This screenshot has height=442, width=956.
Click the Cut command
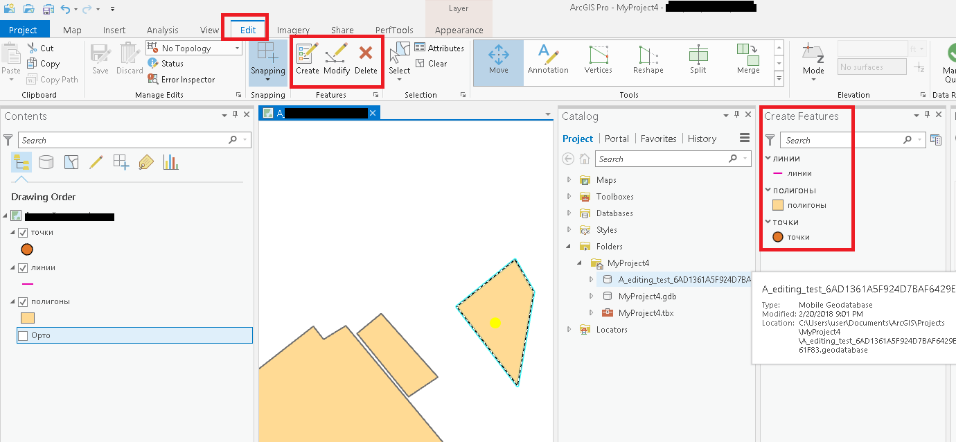(x=41, y=48)
